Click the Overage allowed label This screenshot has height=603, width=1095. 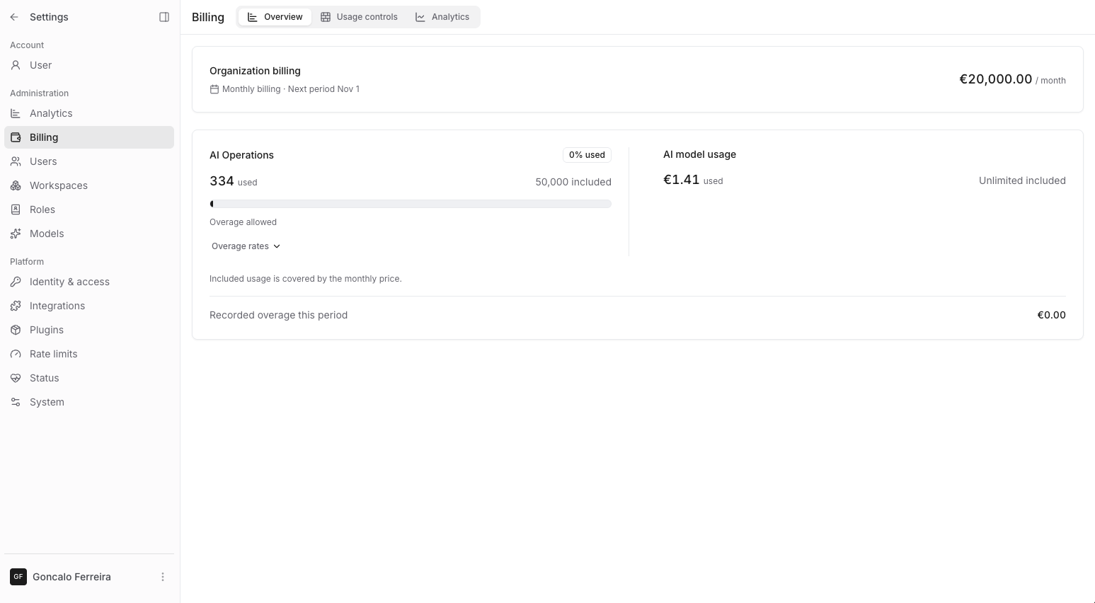coord(243,222)
